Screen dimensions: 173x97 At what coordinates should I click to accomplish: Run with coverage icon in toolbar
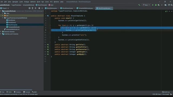(159, 5)
